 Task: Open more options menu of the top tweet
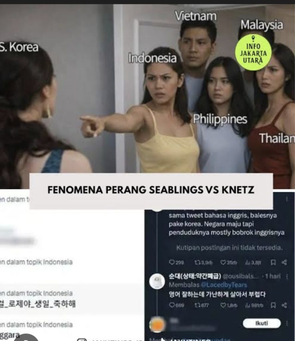287,199
